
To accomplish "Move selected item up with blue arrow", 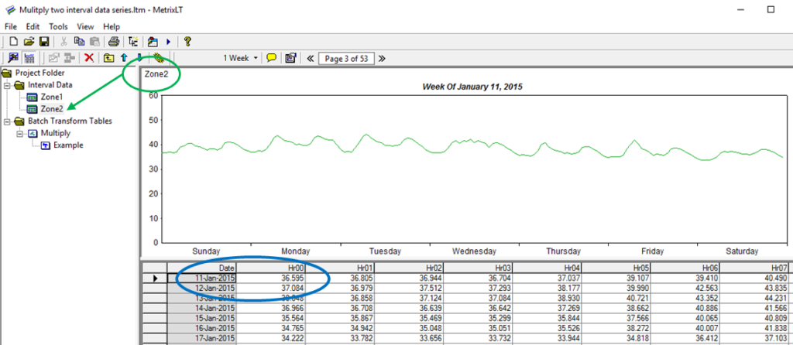I will tap(124, 58).
